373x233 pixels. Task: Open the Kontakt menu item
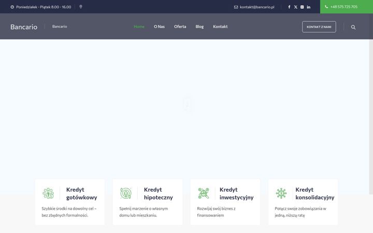point(220,26)
